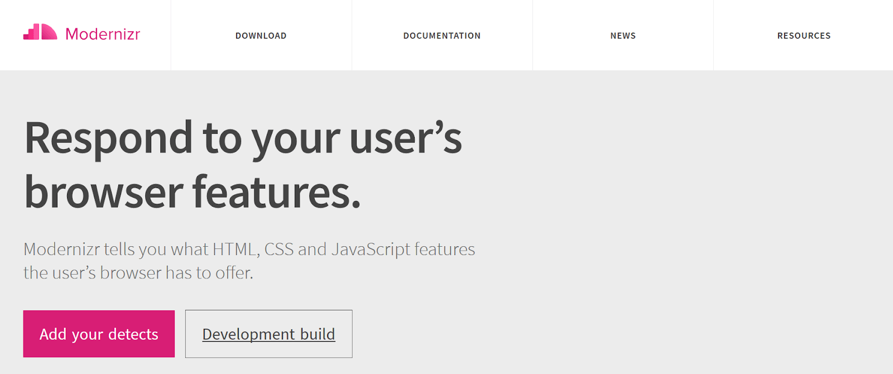Click the pink Modernizr logo icon

tap(40, 32)
